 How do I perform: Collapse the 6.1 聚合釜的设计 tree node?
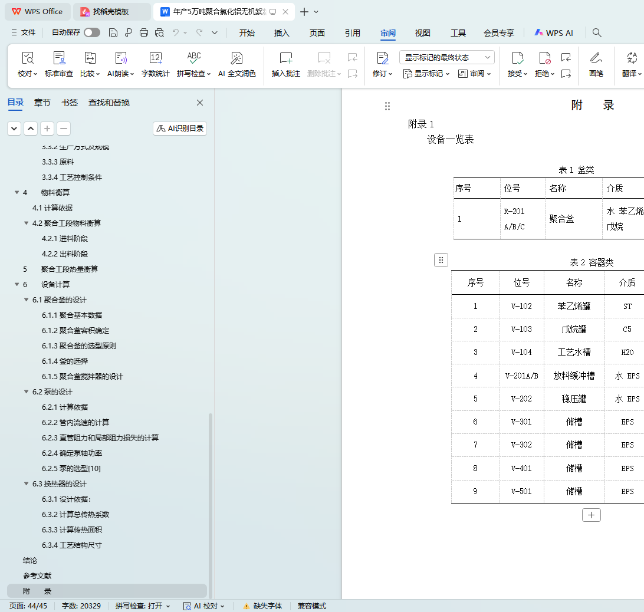click(x=27, y=300)
